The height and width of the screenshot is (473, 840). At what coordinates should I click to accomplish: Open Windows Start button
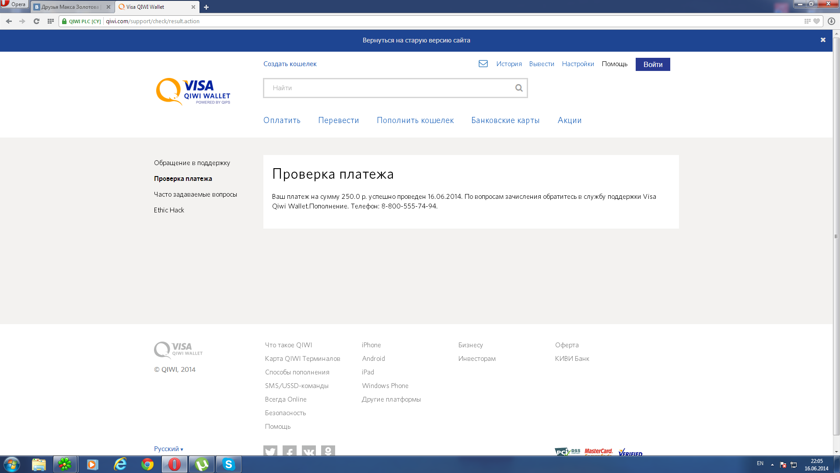click(12, 464)
